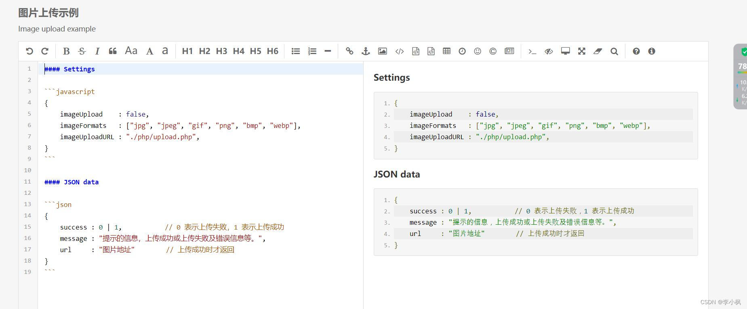This screenshot has width=747, height=309.
Task: Click '#### JSON data' editor line
Action: 72,182
